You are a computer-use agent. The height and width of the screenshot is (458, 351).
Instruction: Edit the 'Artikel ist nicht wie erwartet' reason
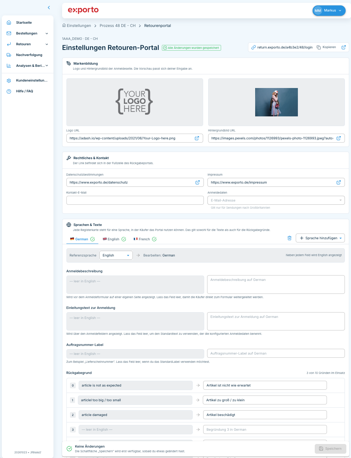tap(265, 385)
